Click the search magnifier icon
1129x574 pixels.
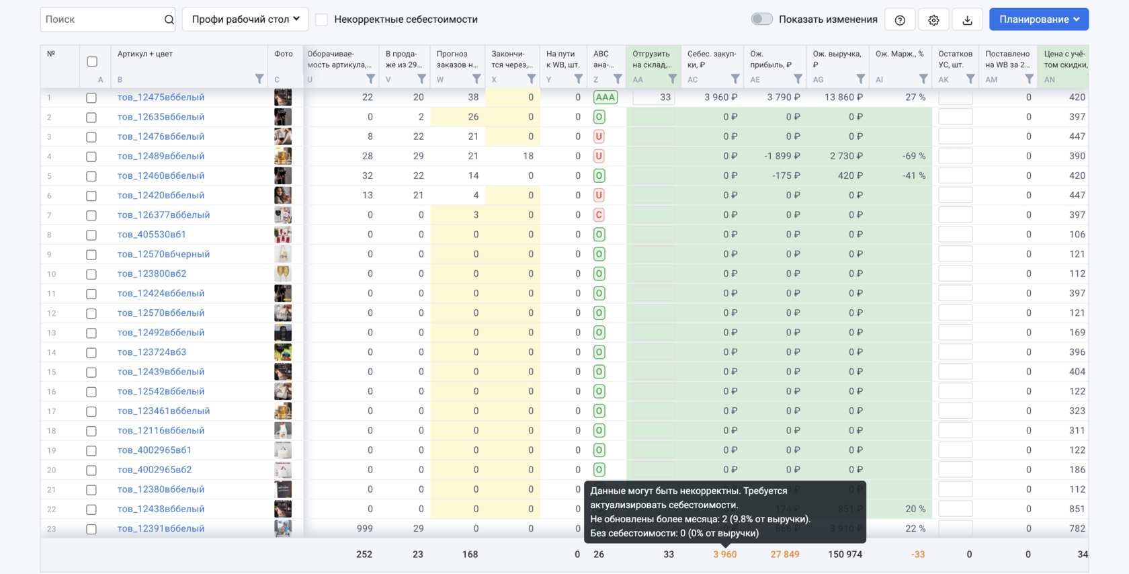pyautogui.click(x=169, y=19)
